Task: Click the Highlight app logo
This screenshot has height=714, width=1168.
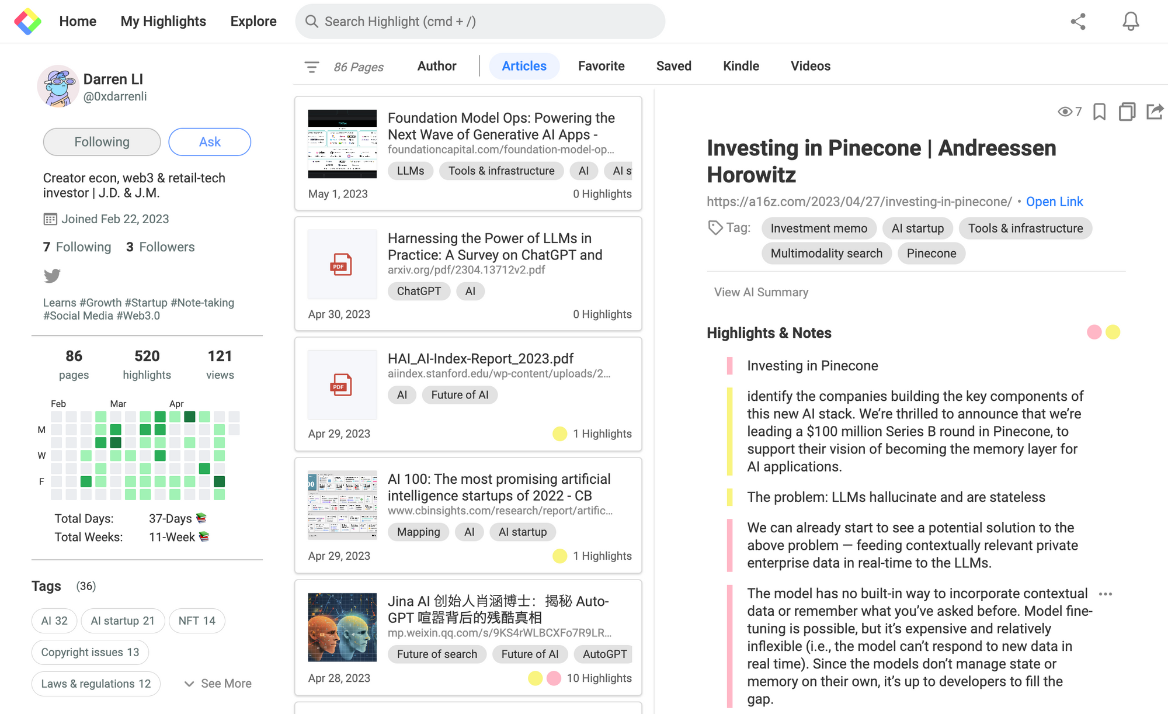Action: click(x=27, y=22)
